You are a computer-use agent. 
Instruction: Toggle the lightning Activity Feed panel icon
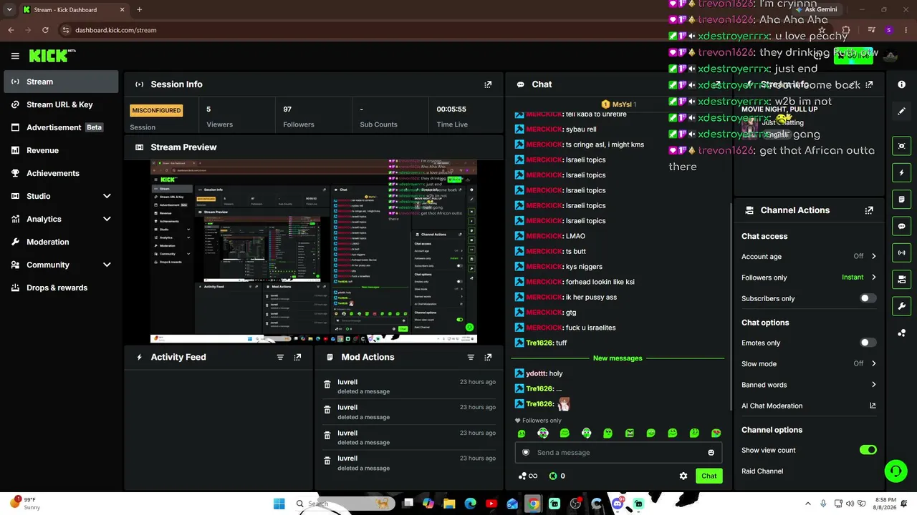(901, 172)
